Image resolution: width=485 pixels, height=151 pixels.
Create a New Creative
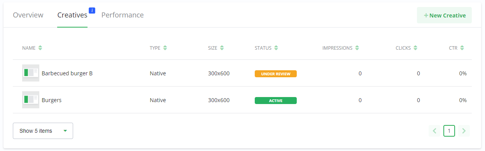pos(444,15)
